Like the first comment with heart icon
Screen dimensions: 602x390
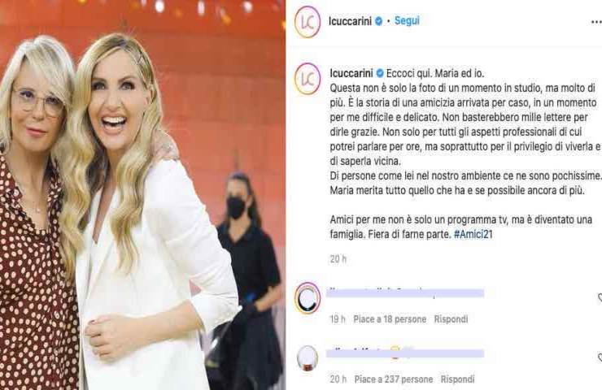[600, 297]
